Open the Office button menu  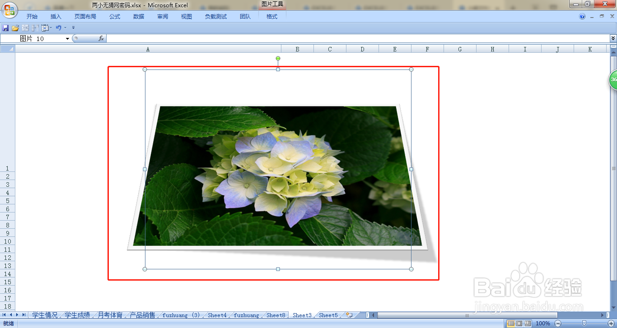coord(9,10)
